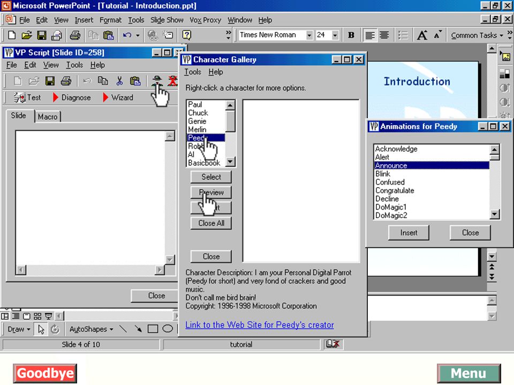The image size is (514, 385).
Task: Click the Undo arrow in PowerPoint's toolbar
Action: 127,35
